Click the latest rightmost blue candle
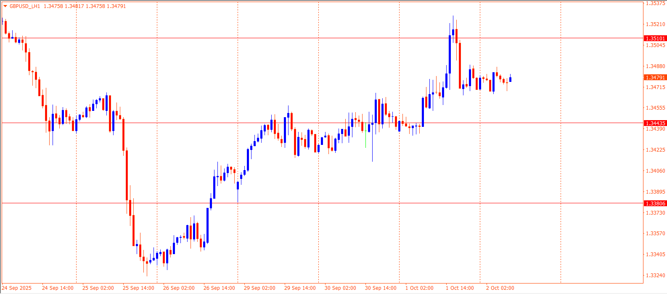Screen dimensions: 667x294 coord(510,79)
